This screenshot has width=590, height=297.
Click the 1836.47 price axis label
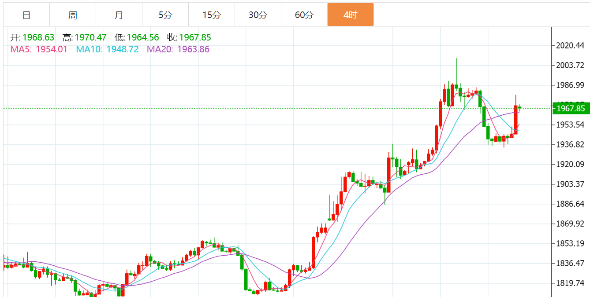(571, 264)
